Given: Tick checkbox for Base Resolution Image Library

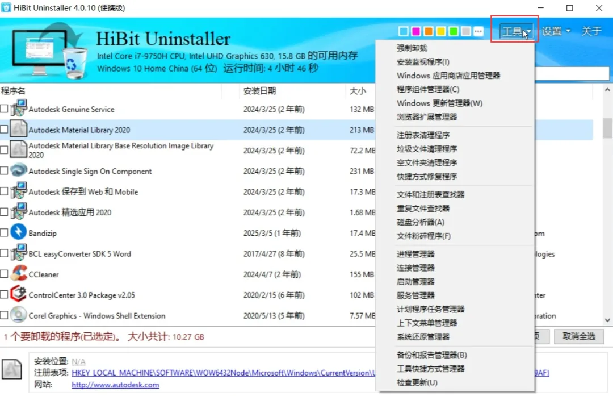Looking at the screenshot, I should coord(4,150).
